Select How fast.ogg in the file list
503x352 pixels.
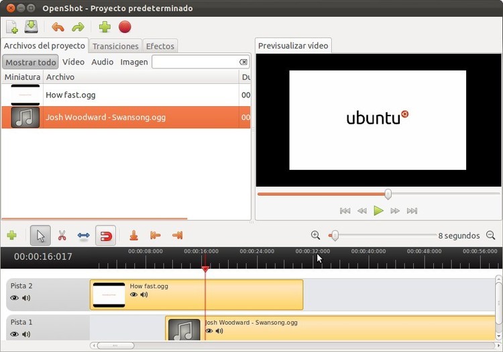pos(126,95)
